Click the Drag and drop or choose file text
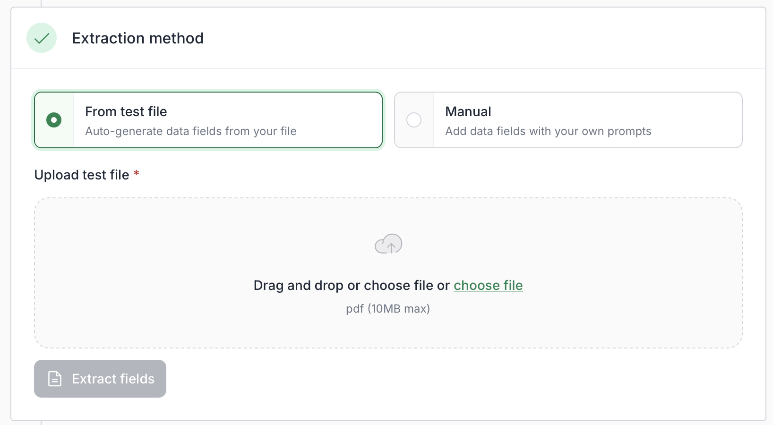This screenshot has width=773, height=425. [352, 285]
